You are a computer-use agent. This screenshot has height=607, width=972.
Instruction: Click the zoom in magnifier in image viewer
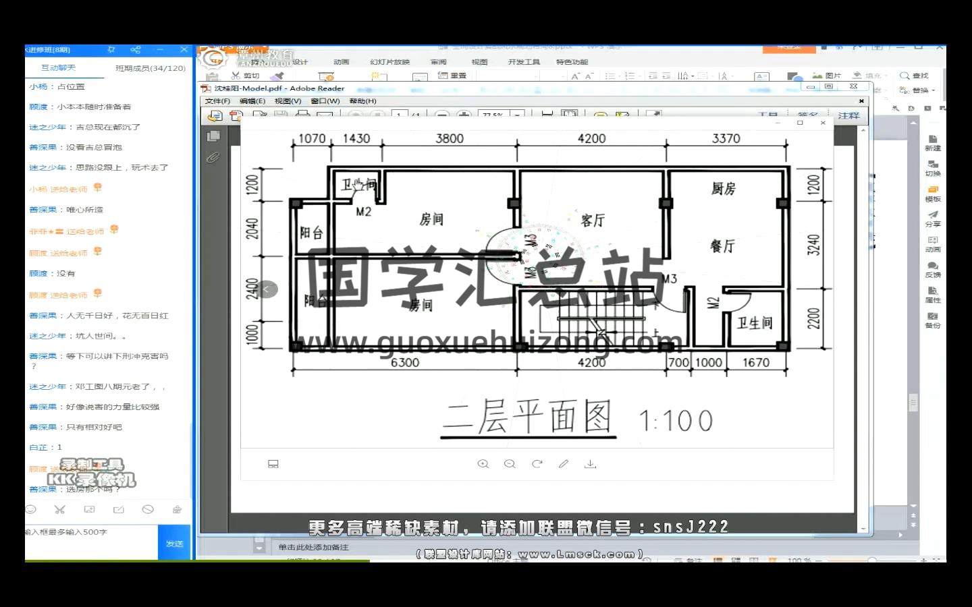483,464
